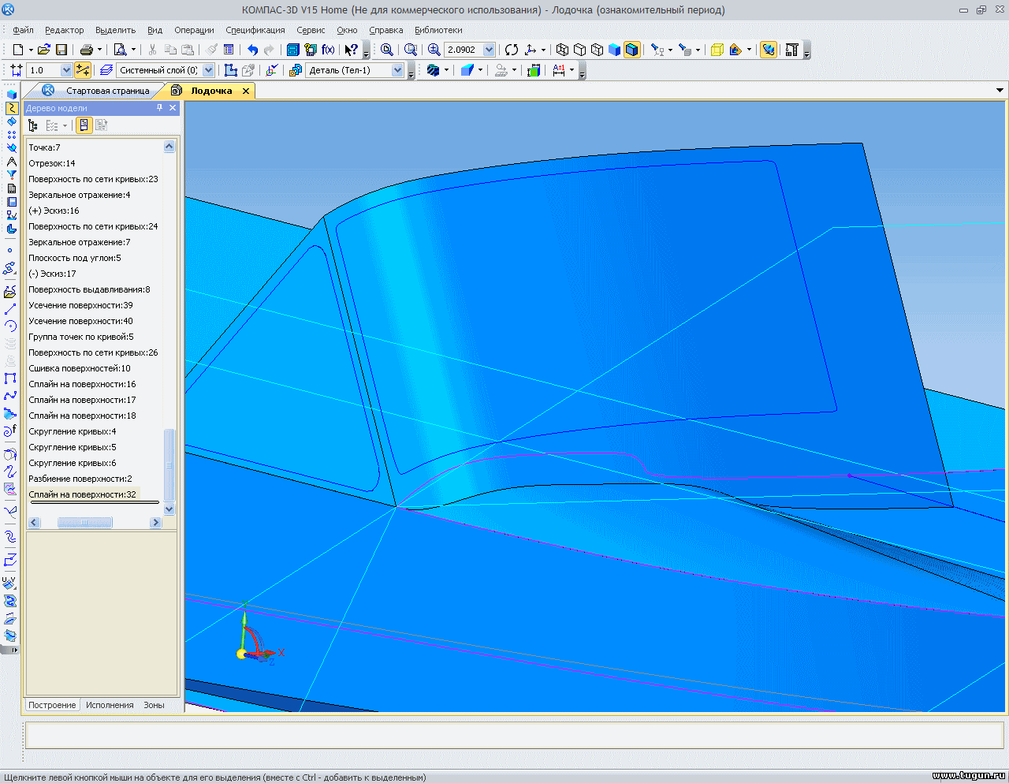Toggle Shaded with edges display mode
Image resolution: width=1009 pixels, height=783 pixels.
632,50
